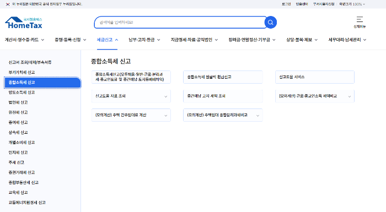The width and height of the screenshot is (386, 212).
Task: Open 중간예납 고지 세액 조회 button
Action: (x=223, y=96)
